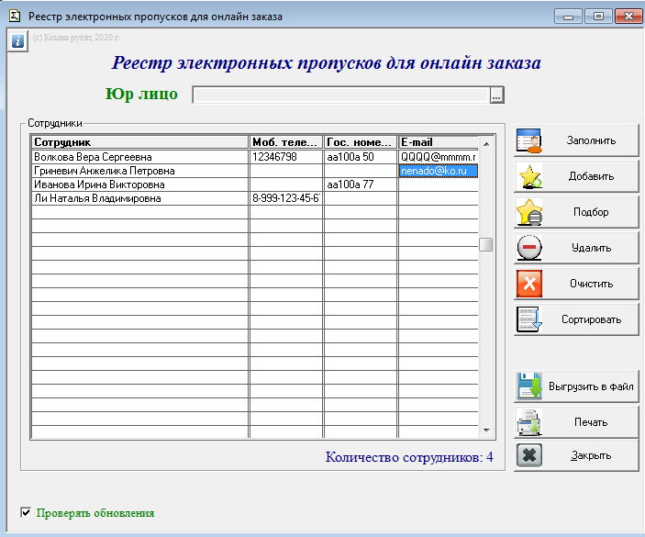
Task: Click email cell QQQQ@mmmm.r
Action: click(438, 157)
